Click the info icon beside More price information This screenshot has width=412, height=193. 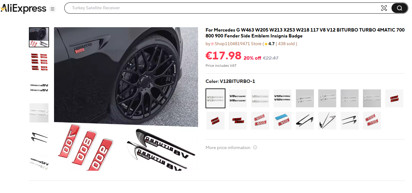tap(255, 148)
